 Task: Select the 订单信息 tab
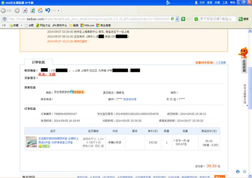tap(38, 62)
